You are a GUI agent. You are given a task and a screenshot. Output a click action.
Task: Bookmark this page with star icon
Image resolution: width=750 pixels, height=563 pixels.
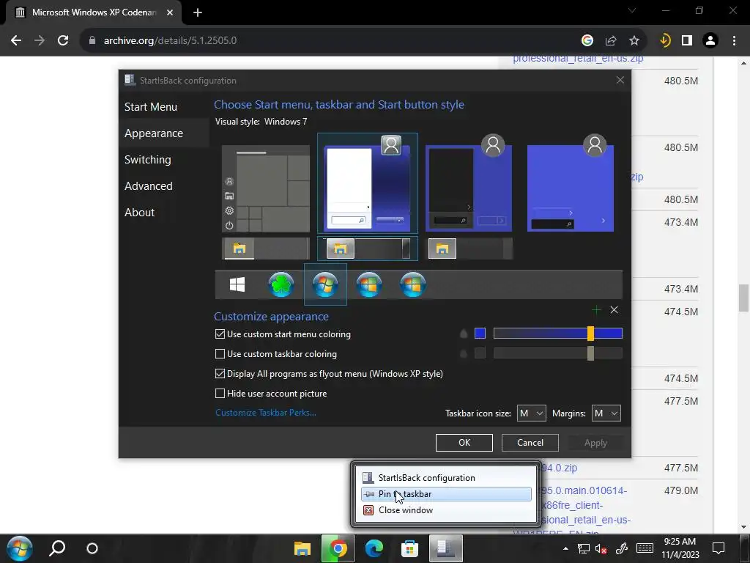tap(634, 41)
